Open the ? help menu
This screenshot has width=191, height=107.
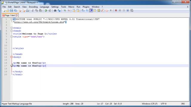coord(102,7)
